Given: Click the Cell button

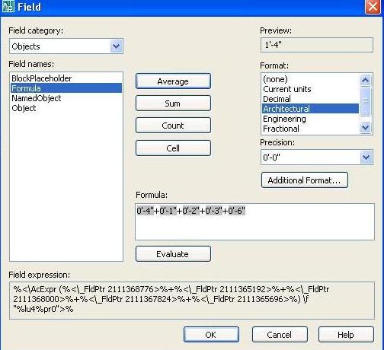Looking at the screenshot, I should pyautogui.click(x=173, y=148).
